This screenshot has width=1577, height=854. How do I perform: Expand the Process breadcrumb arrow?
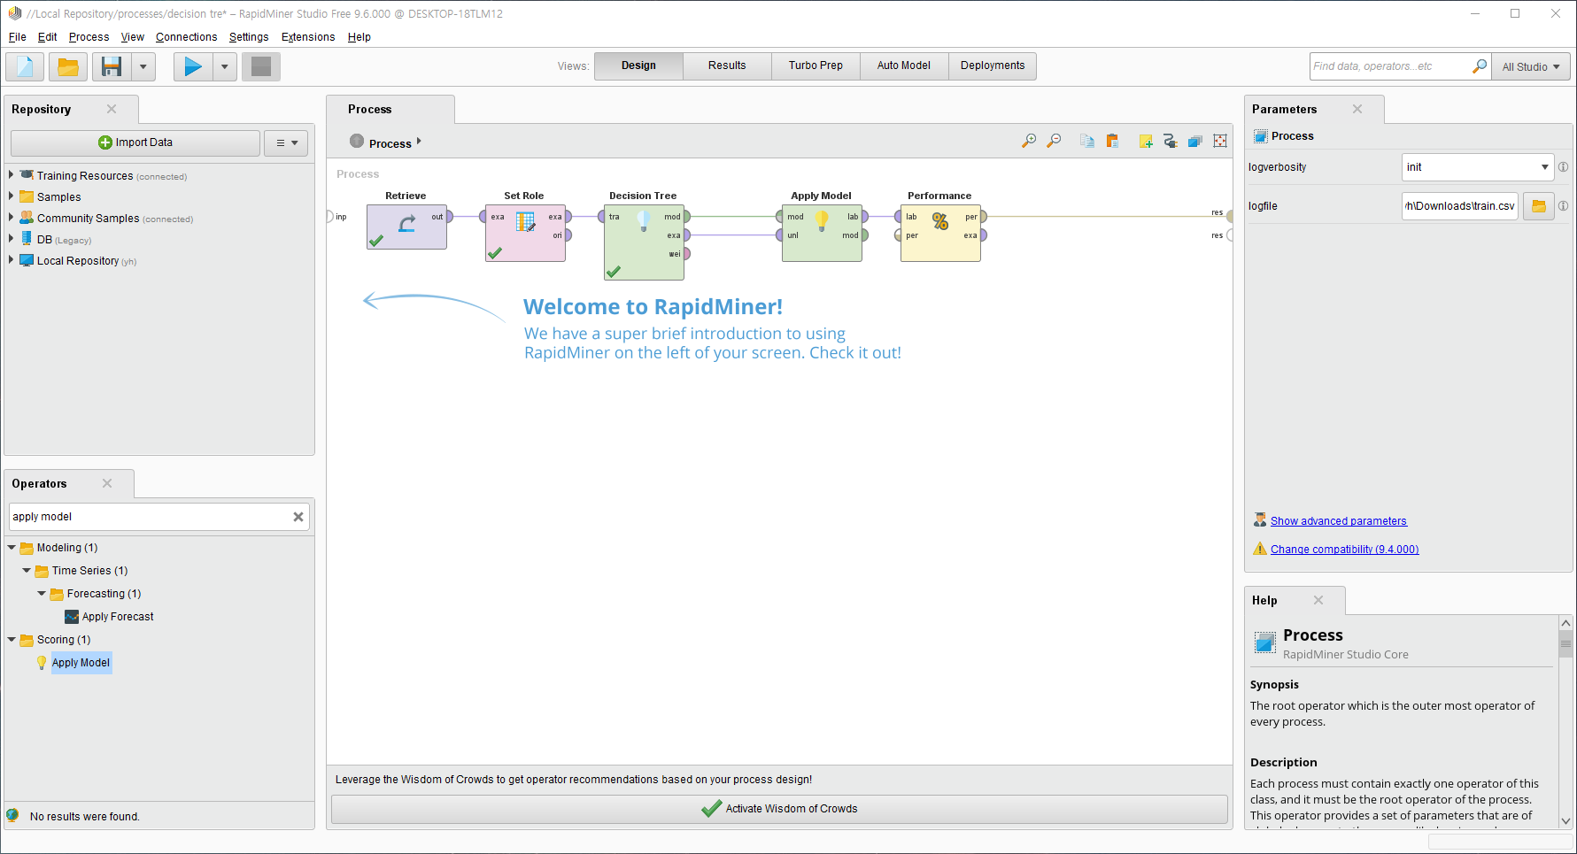click(419, 142)
